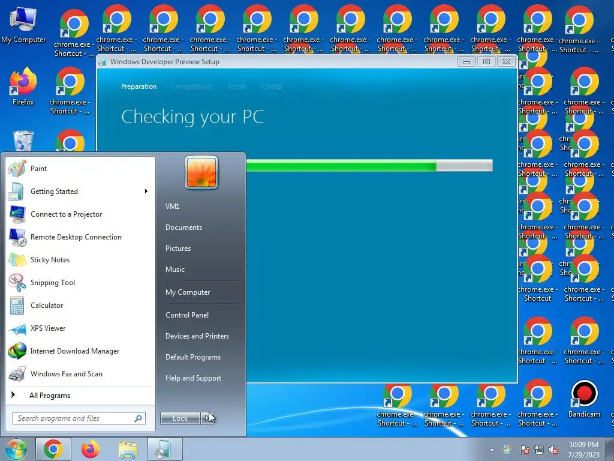Image resolution: width=614 pixels, height=461 pixels.
Task: Click the muted volume tray icon
Action: pyautogui.click(x=553, y=450)
